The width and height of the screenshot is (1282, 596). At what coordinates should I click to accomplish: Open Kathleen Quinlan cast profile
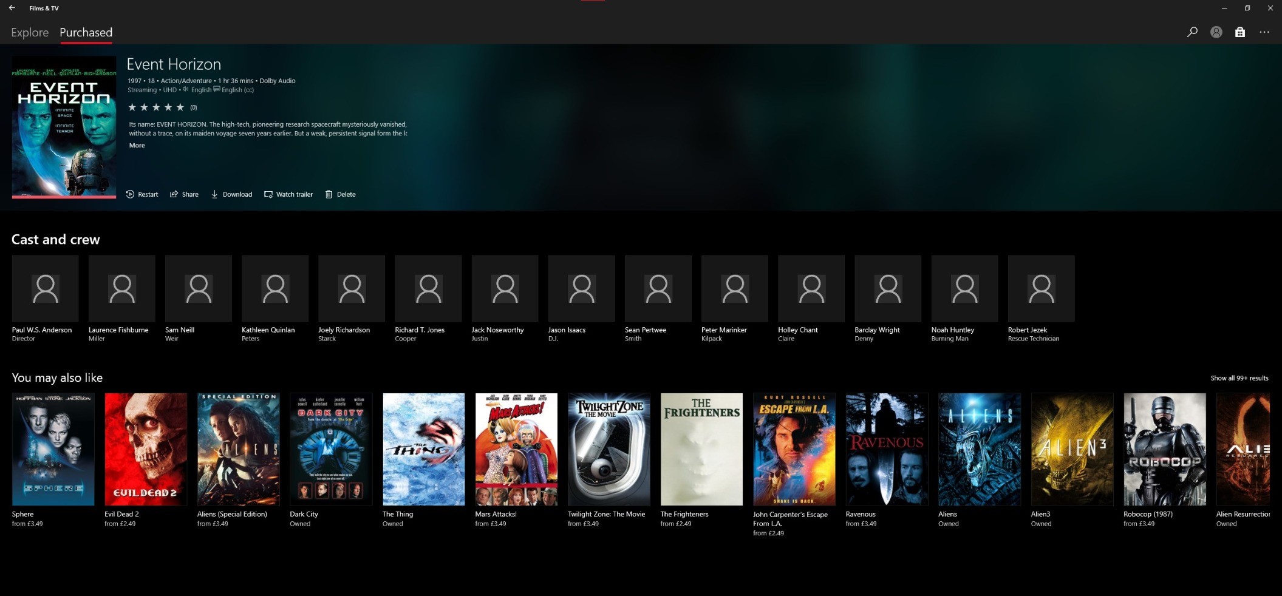coord(274,299)
